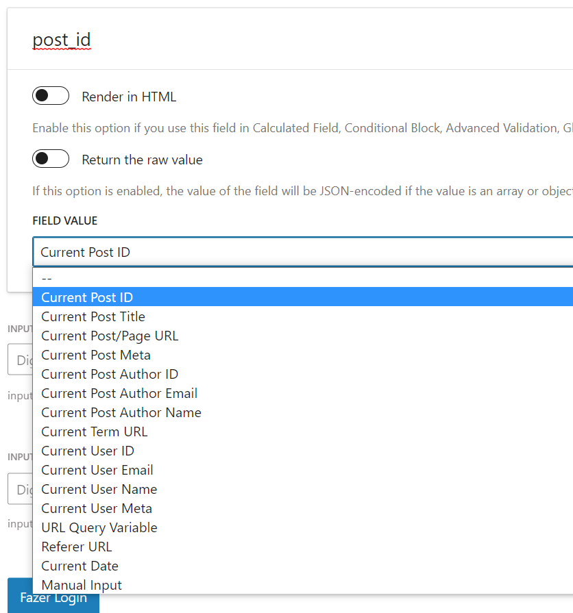This screenshot has width=573, height=613.
Task: Turn off the Render in HTML setting
Action: pyautogui.click(x=49, y=96)
